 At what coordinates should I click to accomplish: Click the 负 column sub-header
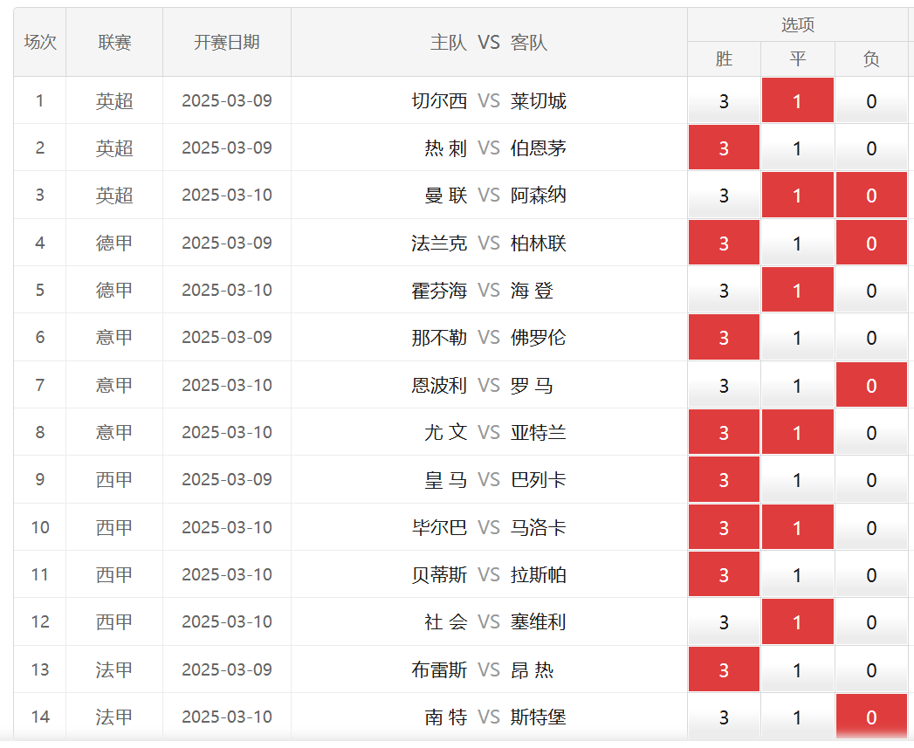[871, 58]
